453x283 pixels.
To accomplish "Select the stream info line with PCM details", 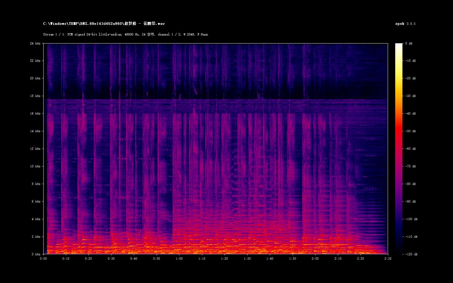I will tap(125, 34).
